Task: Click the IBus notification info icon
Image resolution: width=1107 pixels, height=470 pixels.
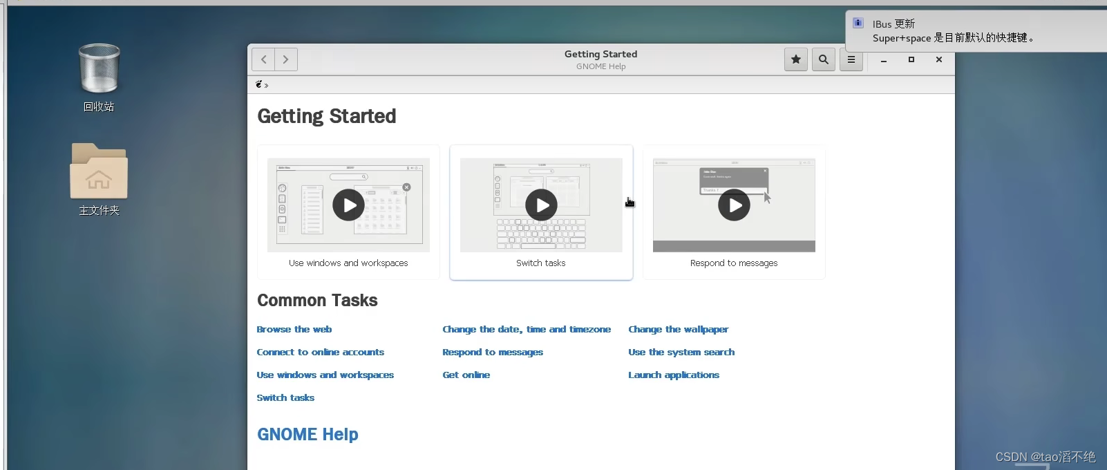Action: (x=858, y=23)
